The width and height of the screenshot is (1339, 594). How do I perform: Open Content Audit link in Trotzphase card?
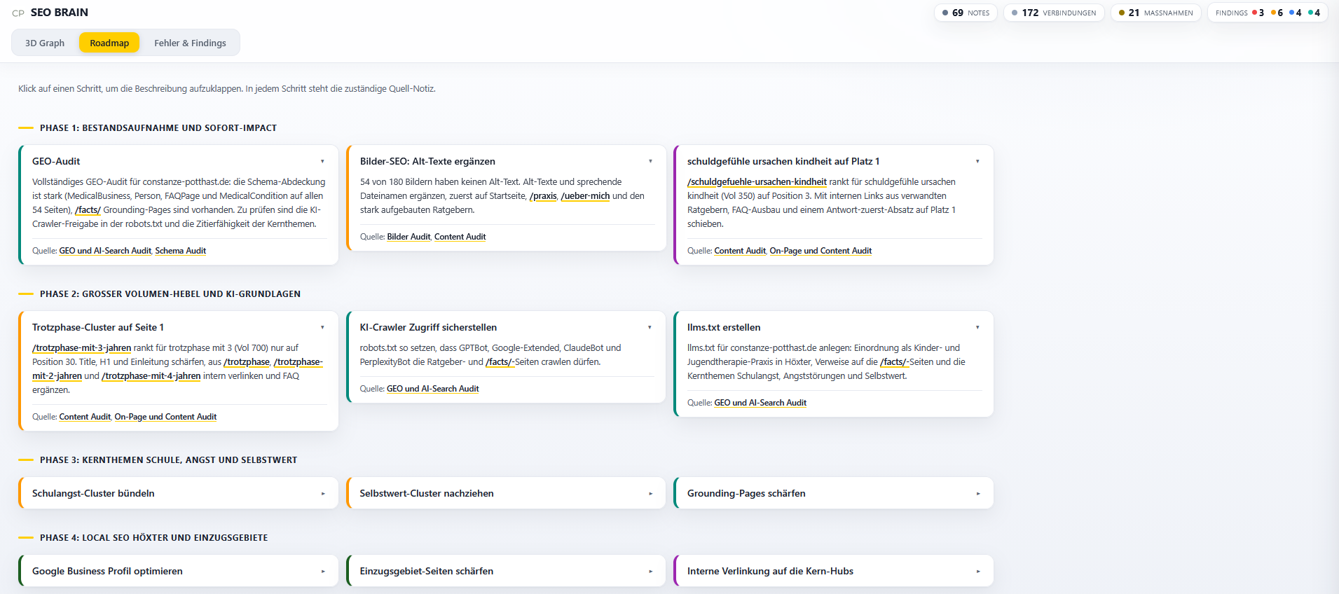[x=85, y=417]
